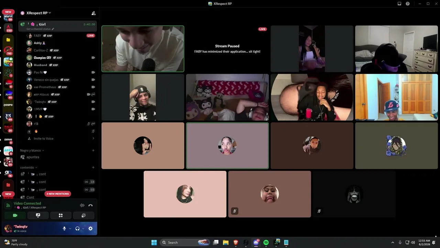
Task: Click camera icon beside Pao Ni
Action: pos(93,72)
